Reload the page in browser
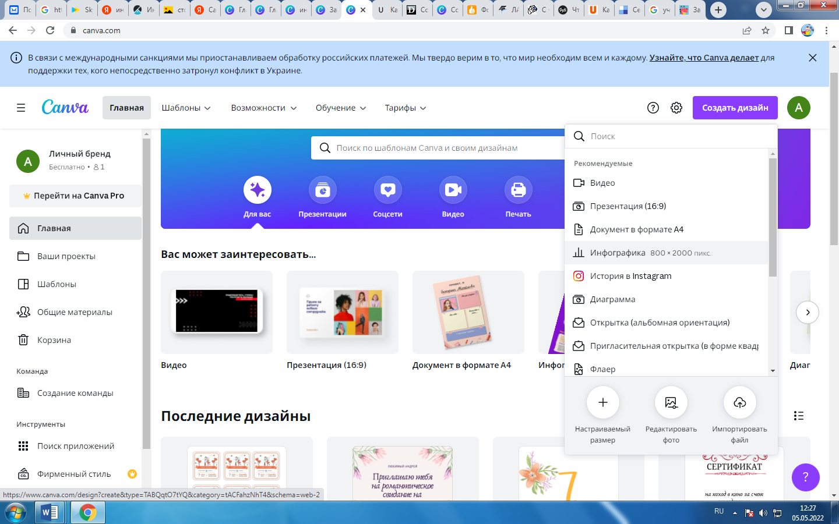Viewport: 839px width, 524px height. pos(50,30)
